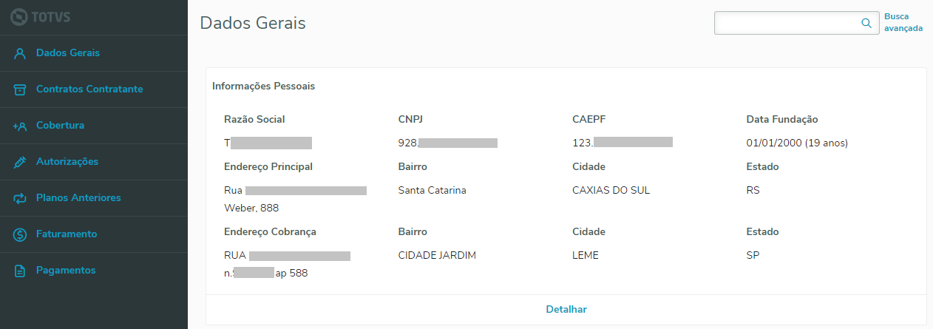Viewport: 933px width, 329px height.
Task: Navigate to Planos Anteriores
Action: tap(78, 198)
